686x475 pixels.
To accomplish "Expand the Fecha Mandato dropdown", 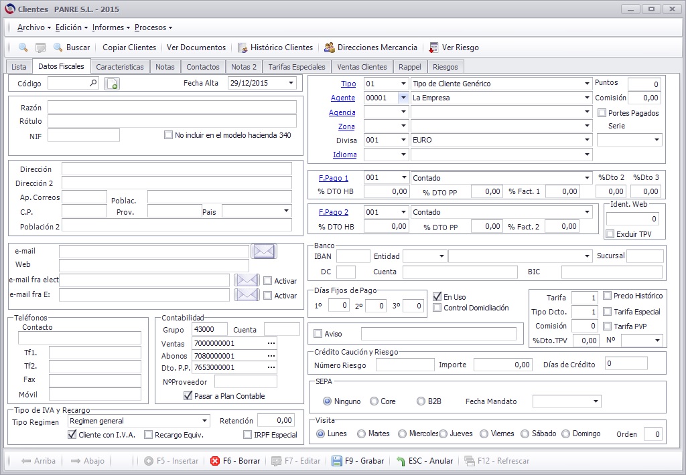I will pos(596,401).
